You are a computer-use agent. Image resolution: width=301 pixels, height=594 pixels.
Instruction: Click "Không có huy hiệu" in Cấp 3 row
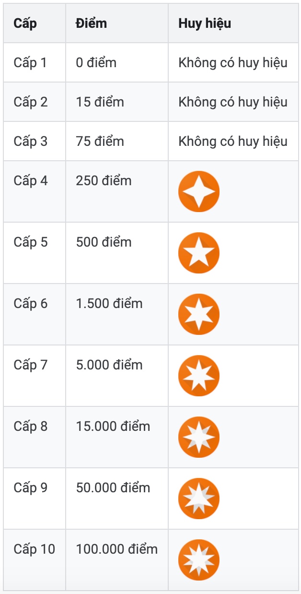pos(233,141)
